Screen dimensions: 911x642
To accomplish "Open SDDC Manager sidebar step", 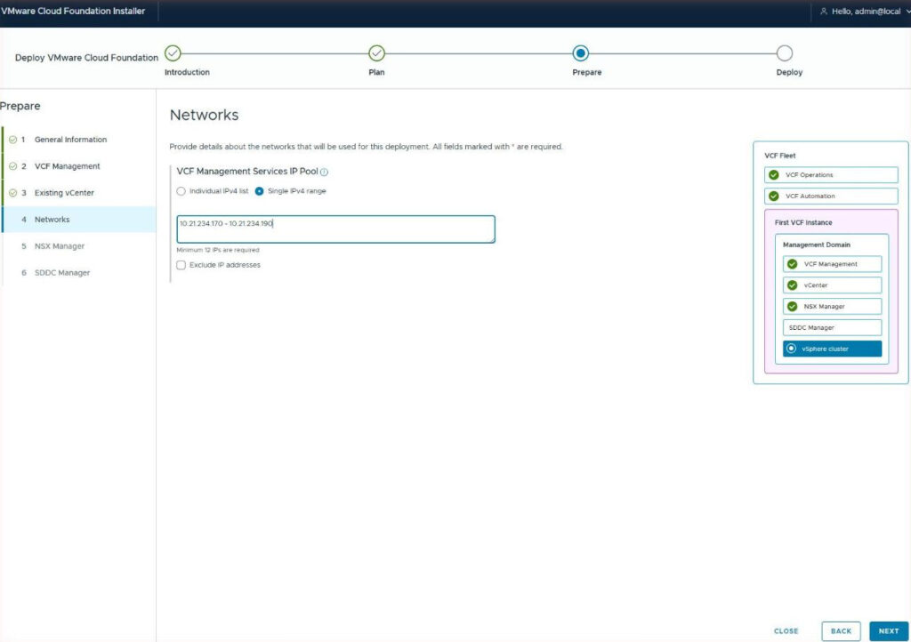I will (x=62, y=273).
